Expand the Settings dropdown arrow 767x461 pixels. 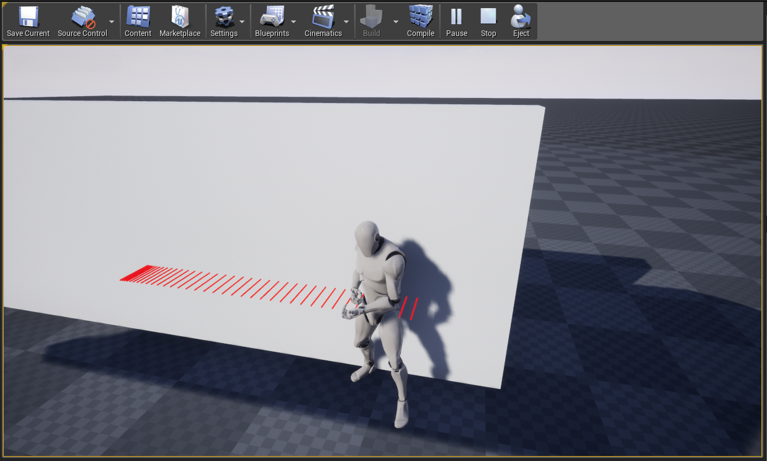point(242,22)
